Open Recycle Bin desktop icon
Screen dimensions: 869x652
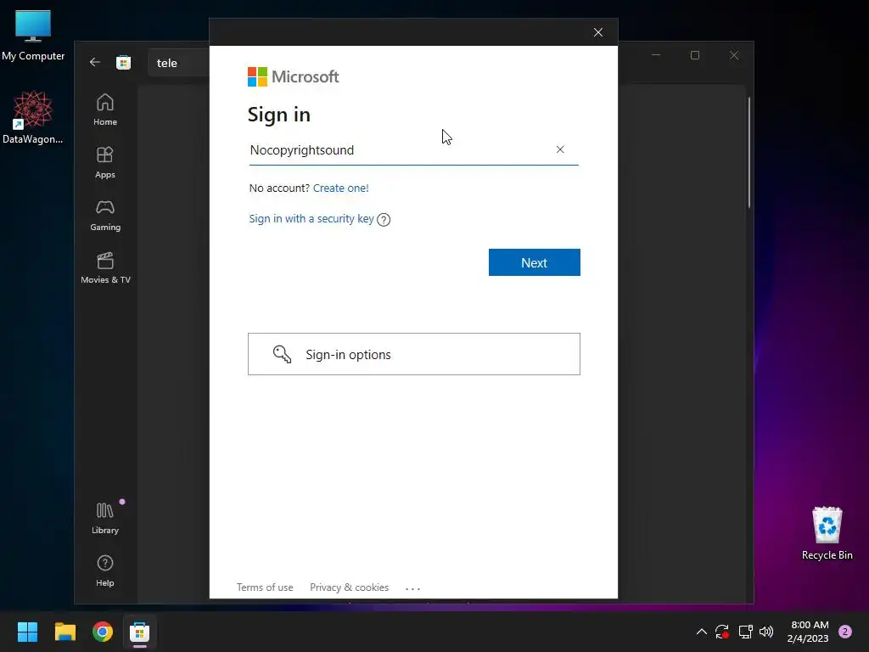(827, 533)
